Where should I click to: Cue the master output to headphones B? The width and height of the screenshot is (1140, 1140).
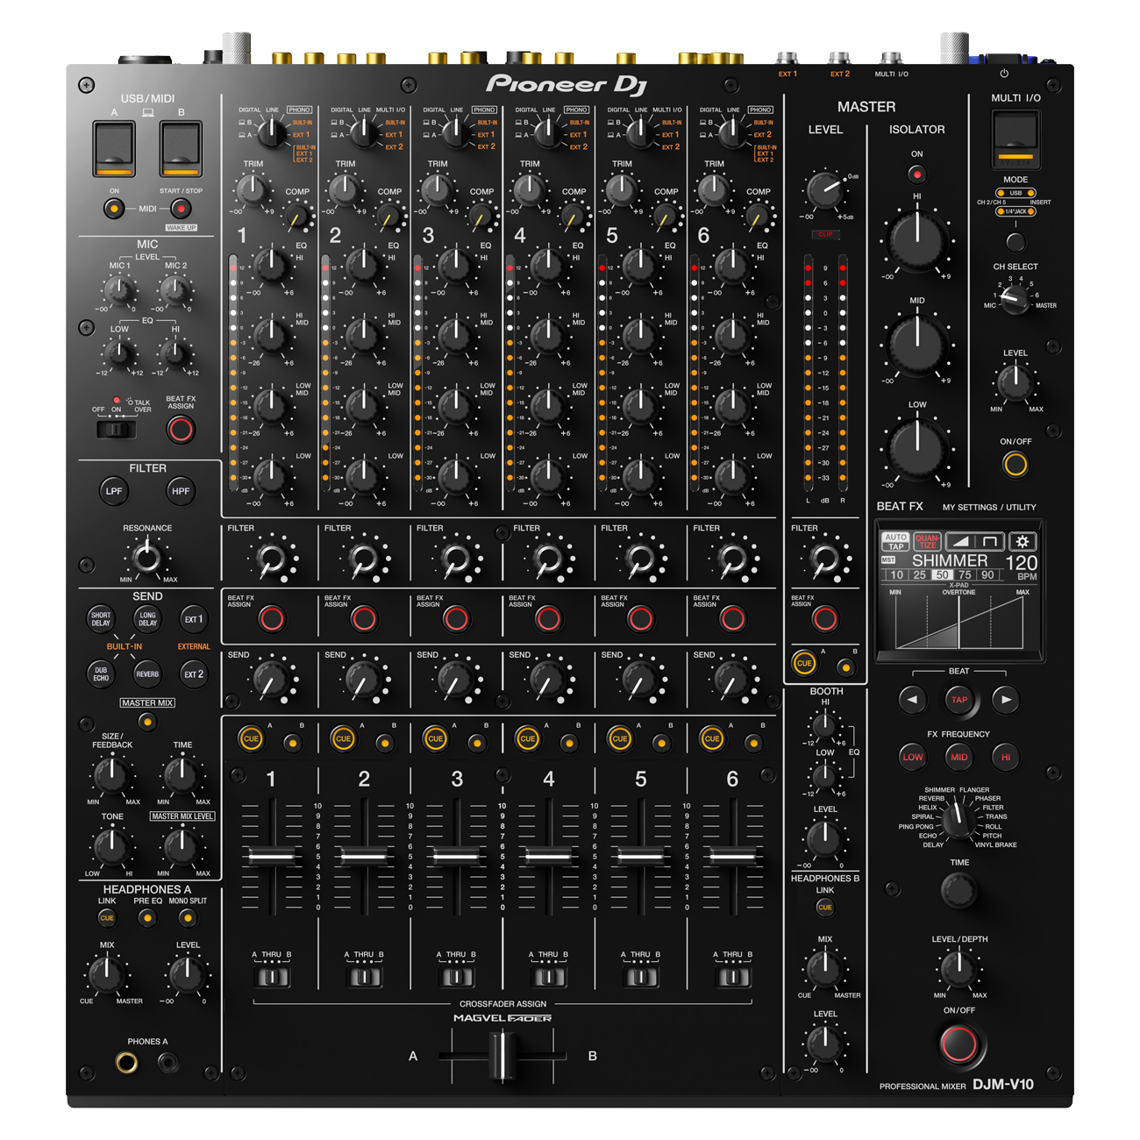845,667
